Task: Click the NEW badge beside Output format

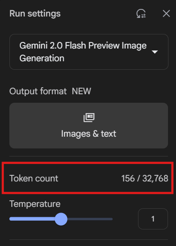Action: click(81, 91)
